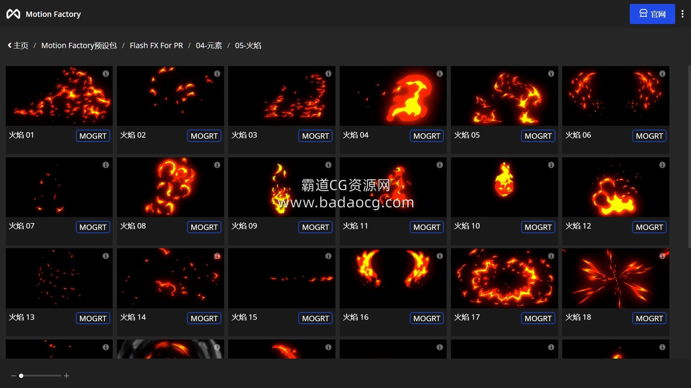Select the 火焰 16 thumbnail
Viewport: 691px width, 388px height.
[393, 278]
